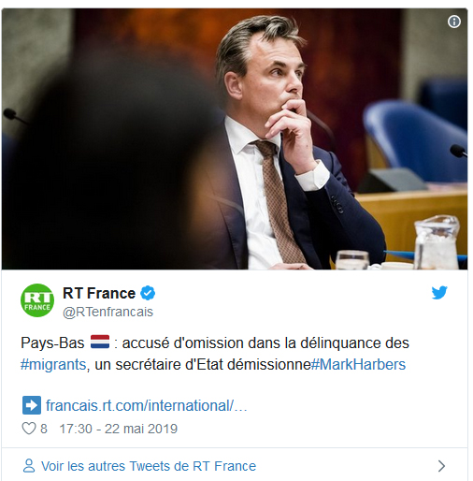
Task: Click the person icon beside Voir les autres
Action: (29, 466)
